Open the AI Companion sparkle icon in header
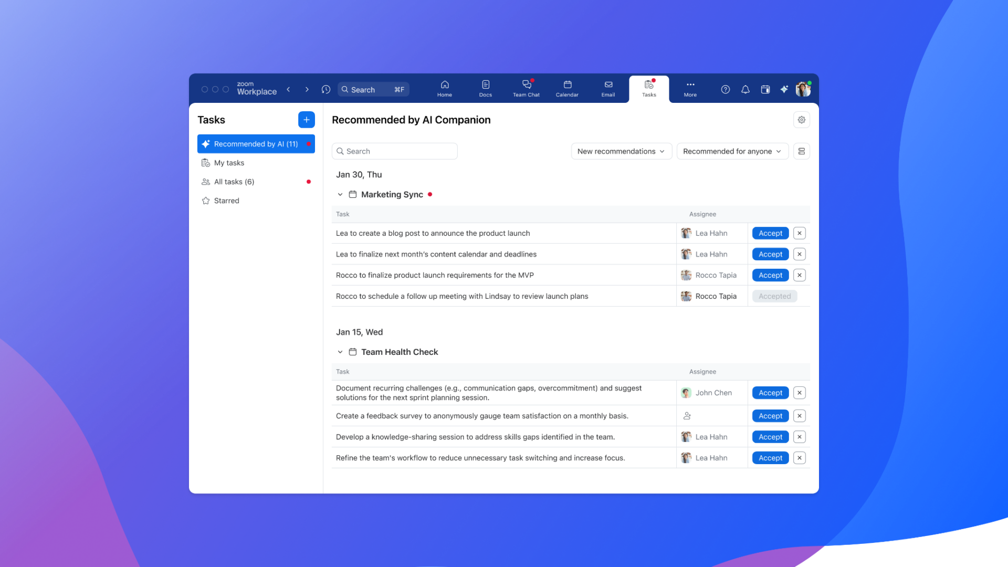The width and height of the screenshot is (1008, 567). tap(784, 89)
